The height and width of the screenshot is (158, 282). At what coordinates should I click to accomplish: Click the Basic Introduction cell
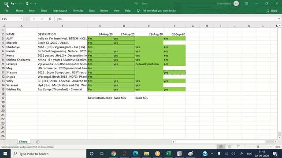(100, 98)
